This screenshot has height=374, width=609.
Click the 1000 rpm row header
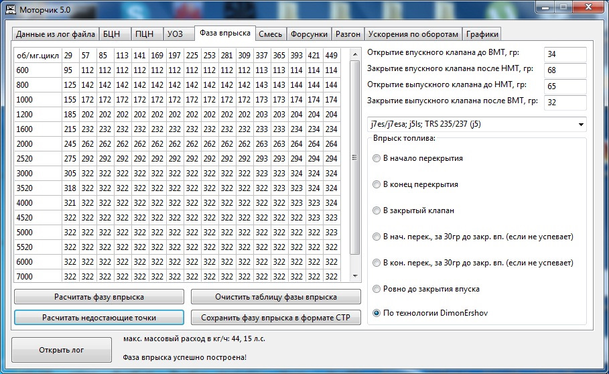pyautogui.click(x=38, y=100)
